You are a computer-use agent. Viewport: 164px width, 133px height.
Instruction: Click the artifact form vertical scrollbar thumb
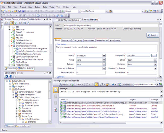tap(161, 43)
